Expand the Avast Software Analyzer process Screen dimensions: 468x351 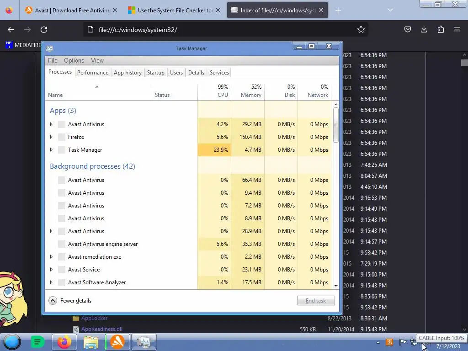tap(51, 282)
